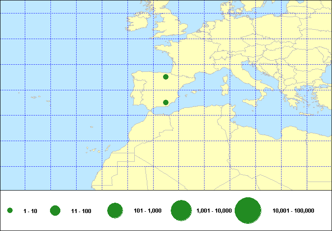
Task: Select the legend circle for 11 - 100
Action: pyautogui.click(x=55, y=210)
